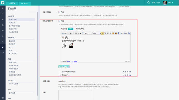Screen dimensions: 179x100
Task: Apply font color with the A button
Action: (79, 33)
